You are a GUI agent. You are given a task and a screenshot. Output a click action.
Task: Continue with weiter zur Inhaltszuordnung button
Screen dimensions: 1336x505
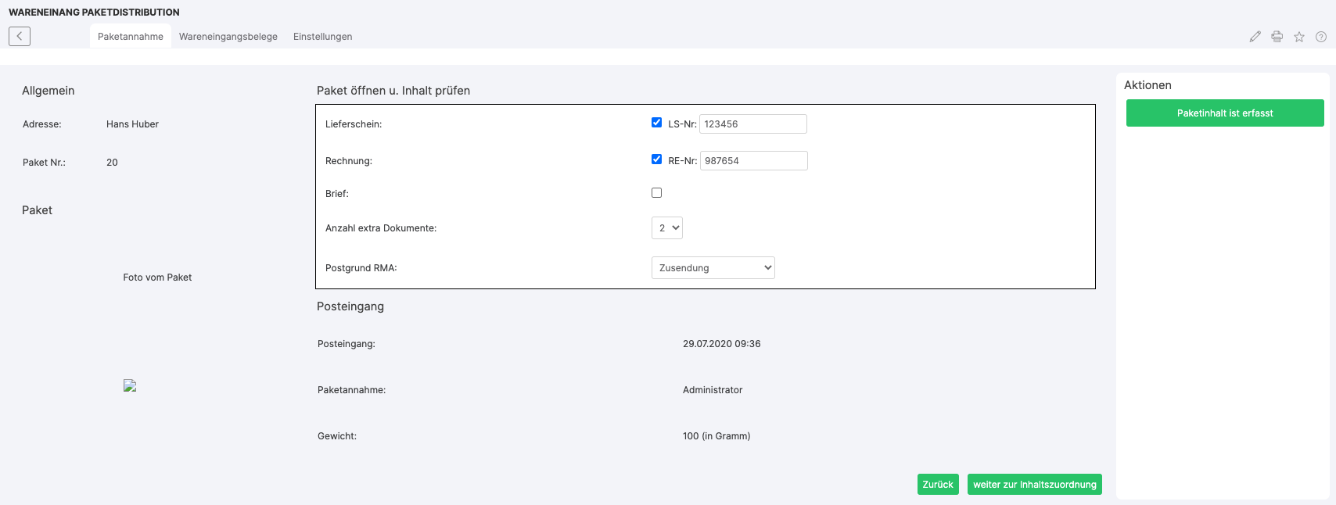click(x=1034, y=485)
